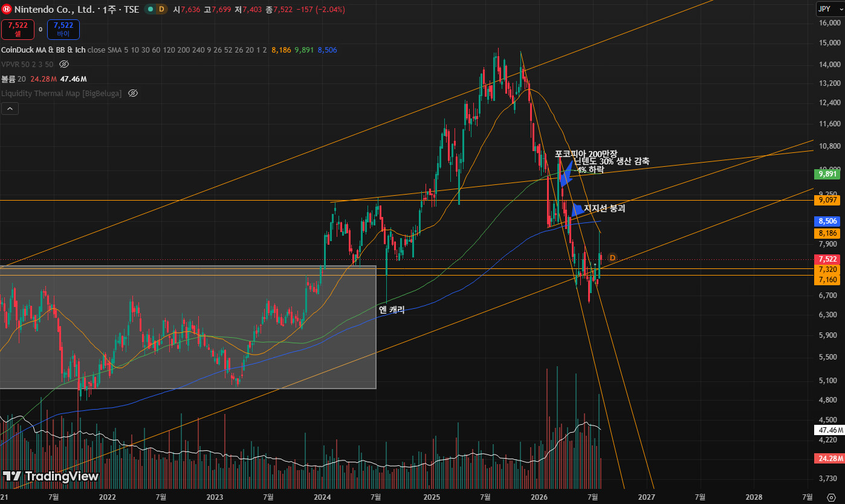The image size is (845, 504).
Task: Click the red Nintendo logo icon
Action: [7, 9]
